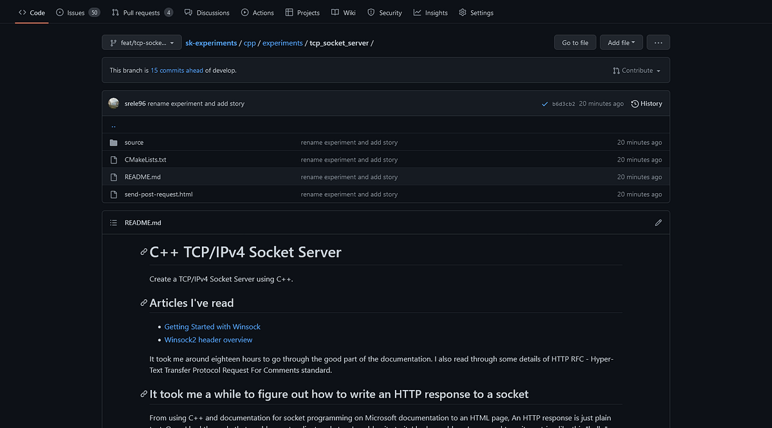Open the Getting Started with Winsock link

tap(212, 326)
